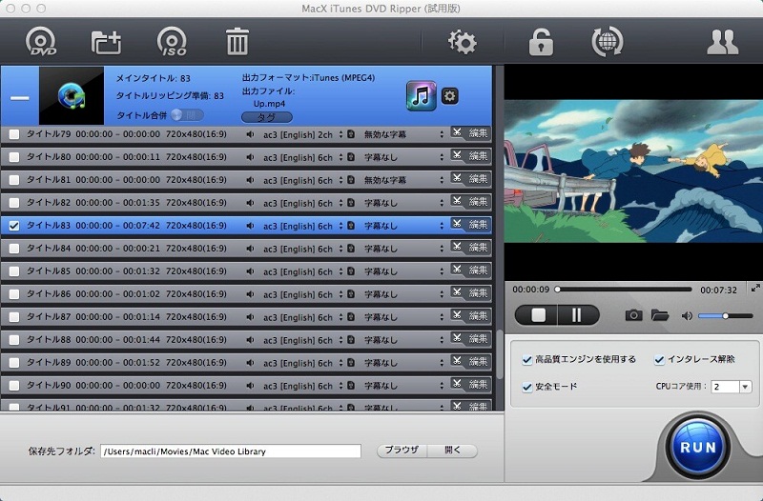Click audio speaker icon for Title 84

(250, 249)
